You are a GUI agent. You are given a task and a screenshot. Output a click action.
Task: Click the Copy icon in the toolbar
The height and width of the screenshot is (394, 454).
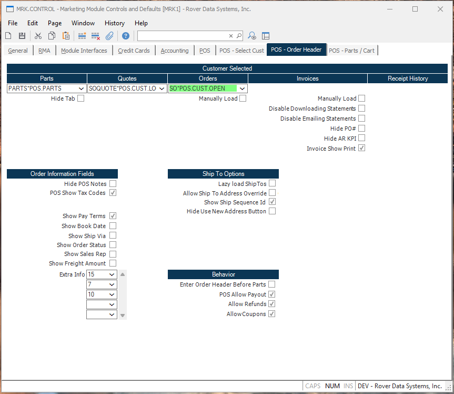click(52, 35)
